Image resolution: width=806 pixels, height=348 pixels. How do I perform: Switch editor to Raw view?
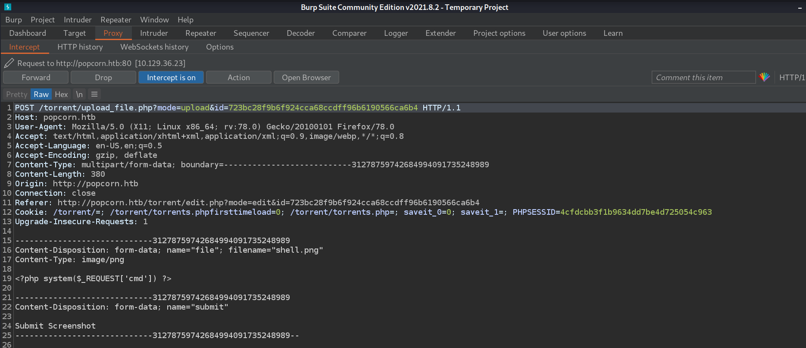point(41,94)
